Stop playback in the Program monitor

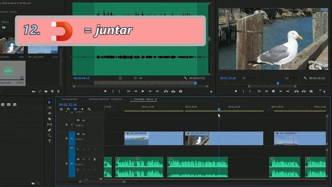[x=273, y=91]
